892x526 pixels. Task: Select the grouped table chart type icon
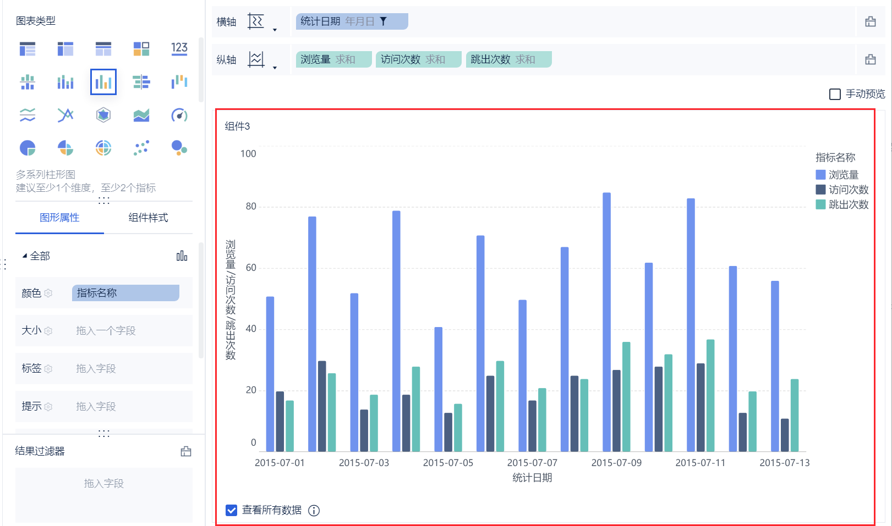(x=28, y=49)
